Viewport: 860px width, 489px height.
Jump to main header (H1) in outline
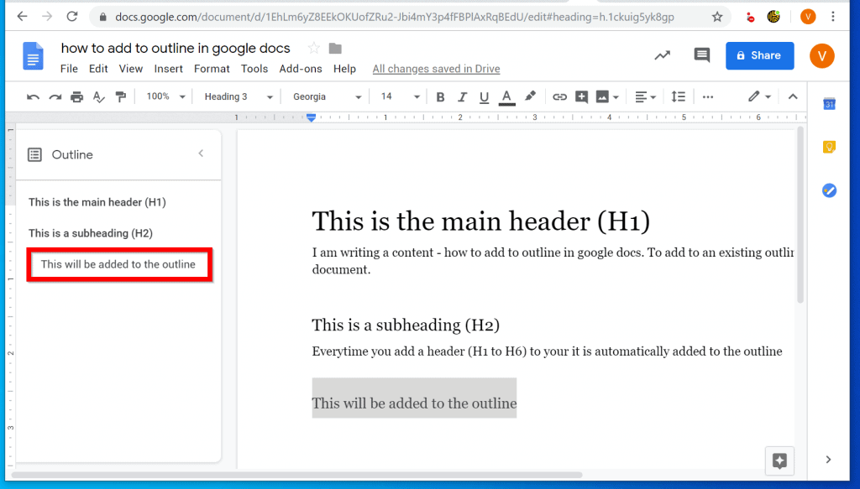97,202
